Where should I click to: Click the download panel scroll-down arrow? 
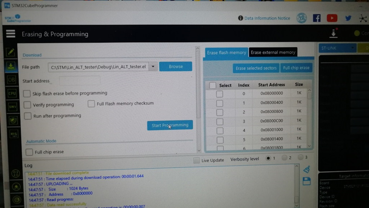click(199, 150)
